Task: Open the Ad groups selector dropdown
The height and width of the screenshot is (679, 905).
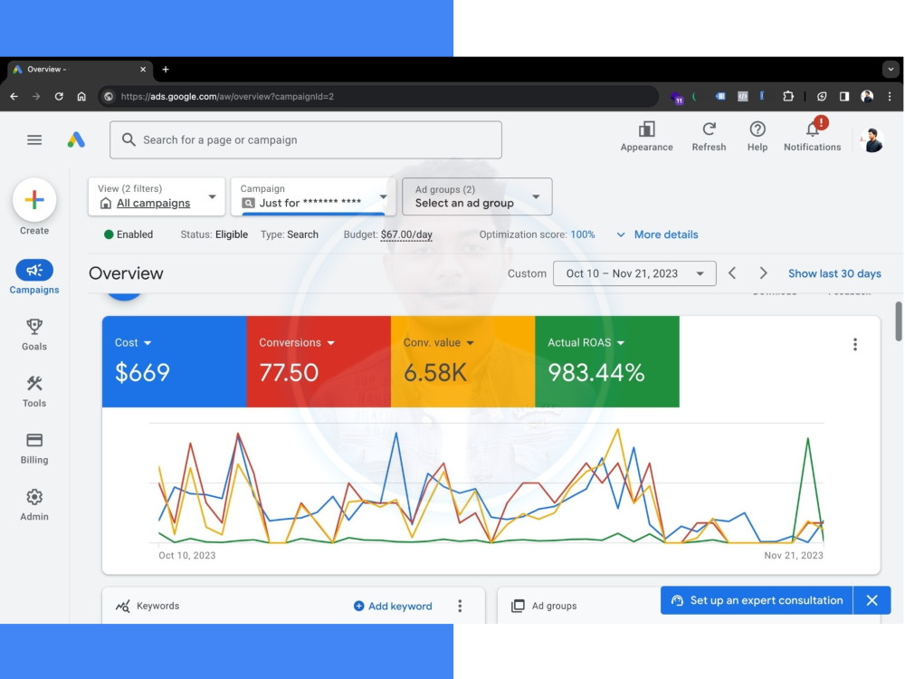Action: [477, 196]
